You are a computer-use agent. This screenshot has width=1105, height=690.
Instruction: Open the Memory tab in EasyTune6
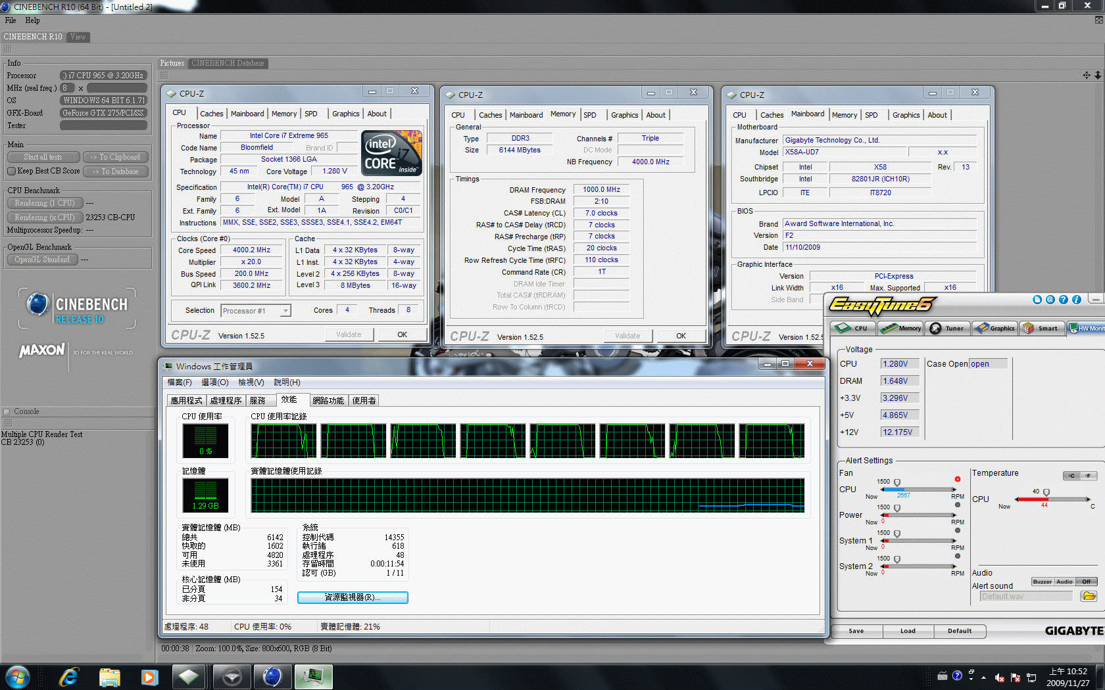pyautogui.click(x=901, y=328)
